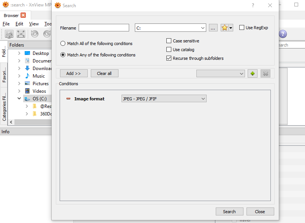The width and height of the screenshot is (305, 223).
Task: Click the Search button
Action: (x=229, y=212)
